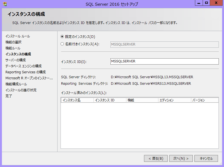Open データベース エンジンの構成 step
Image resolution: width=224 pixels, height=167 pixels.
(24, 66)
